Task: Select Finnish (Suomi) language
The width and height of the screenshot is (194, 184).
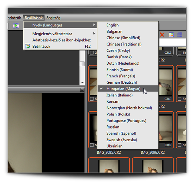Action: (128, 70)
